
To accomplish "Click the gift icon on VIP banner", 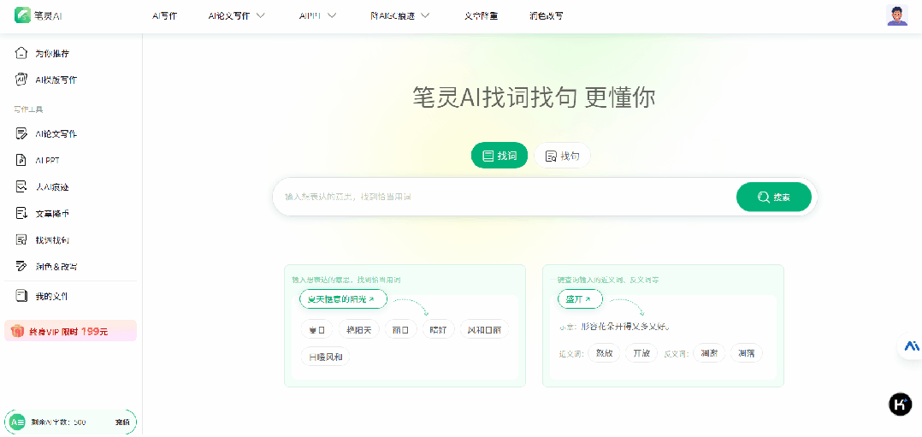I will 18,331.
